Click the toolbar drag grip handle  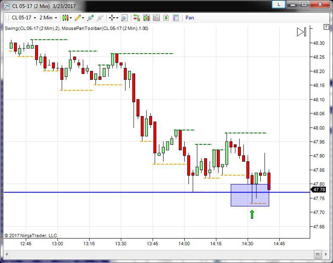(x=5, y=18)
